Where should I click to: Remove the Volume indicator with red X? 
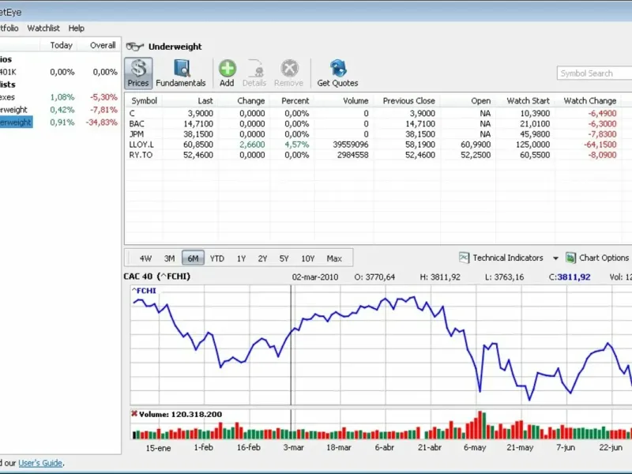click(x=134, y=413)
